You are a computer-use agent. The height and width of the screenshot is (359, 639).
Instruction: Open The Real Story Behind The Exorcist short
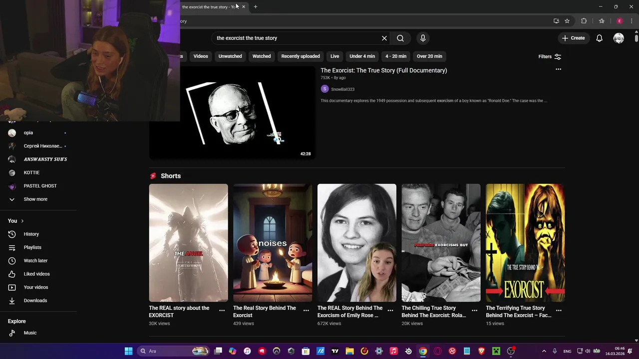[273, 243]
